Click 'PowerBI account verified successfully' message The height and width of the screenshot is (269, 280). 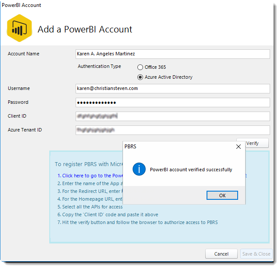[x=191, y=170]
